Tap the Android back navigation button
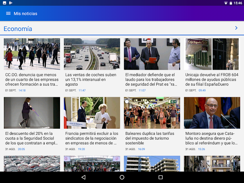 83,177
